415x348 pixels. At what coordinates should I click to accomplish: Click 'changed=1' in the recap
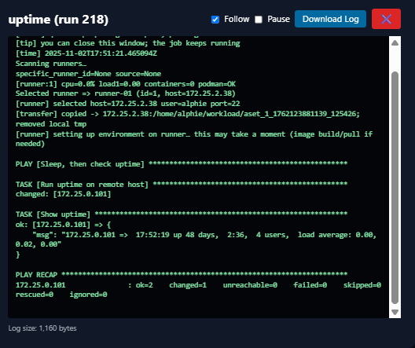tap(188, 285)
